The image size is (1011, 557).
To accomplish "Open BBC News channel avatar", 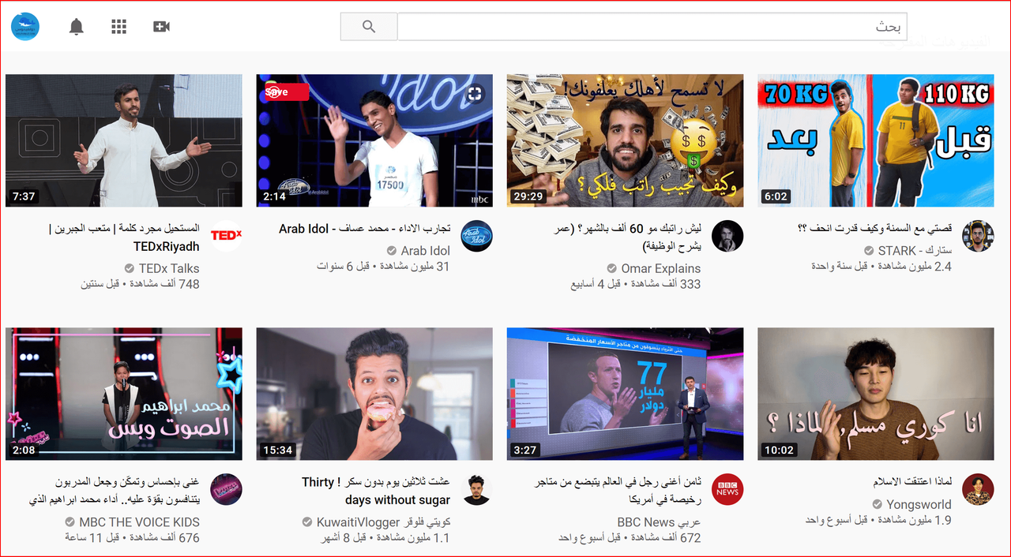I will tap(727, 490).
